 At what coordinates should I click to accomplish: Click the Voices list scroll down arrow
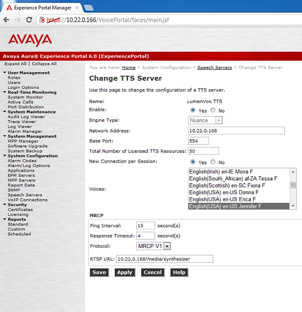(293, 206)
